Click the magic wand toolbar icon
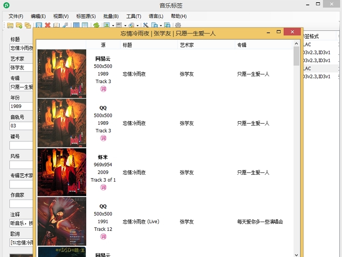This screenshot has height=257, width=342. tap(145, 25)
